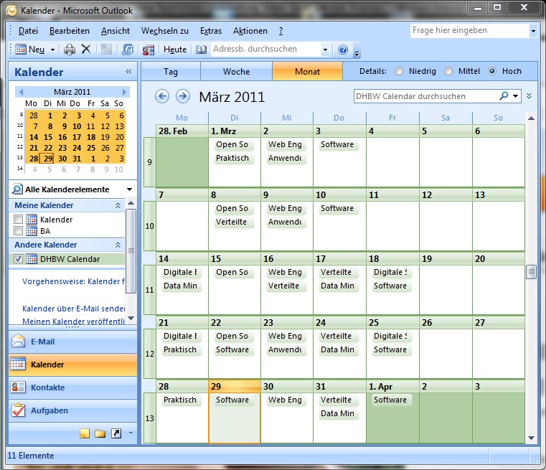
Task: Expand the calendar search options dropdown
Action: click(x=515, y=95)
